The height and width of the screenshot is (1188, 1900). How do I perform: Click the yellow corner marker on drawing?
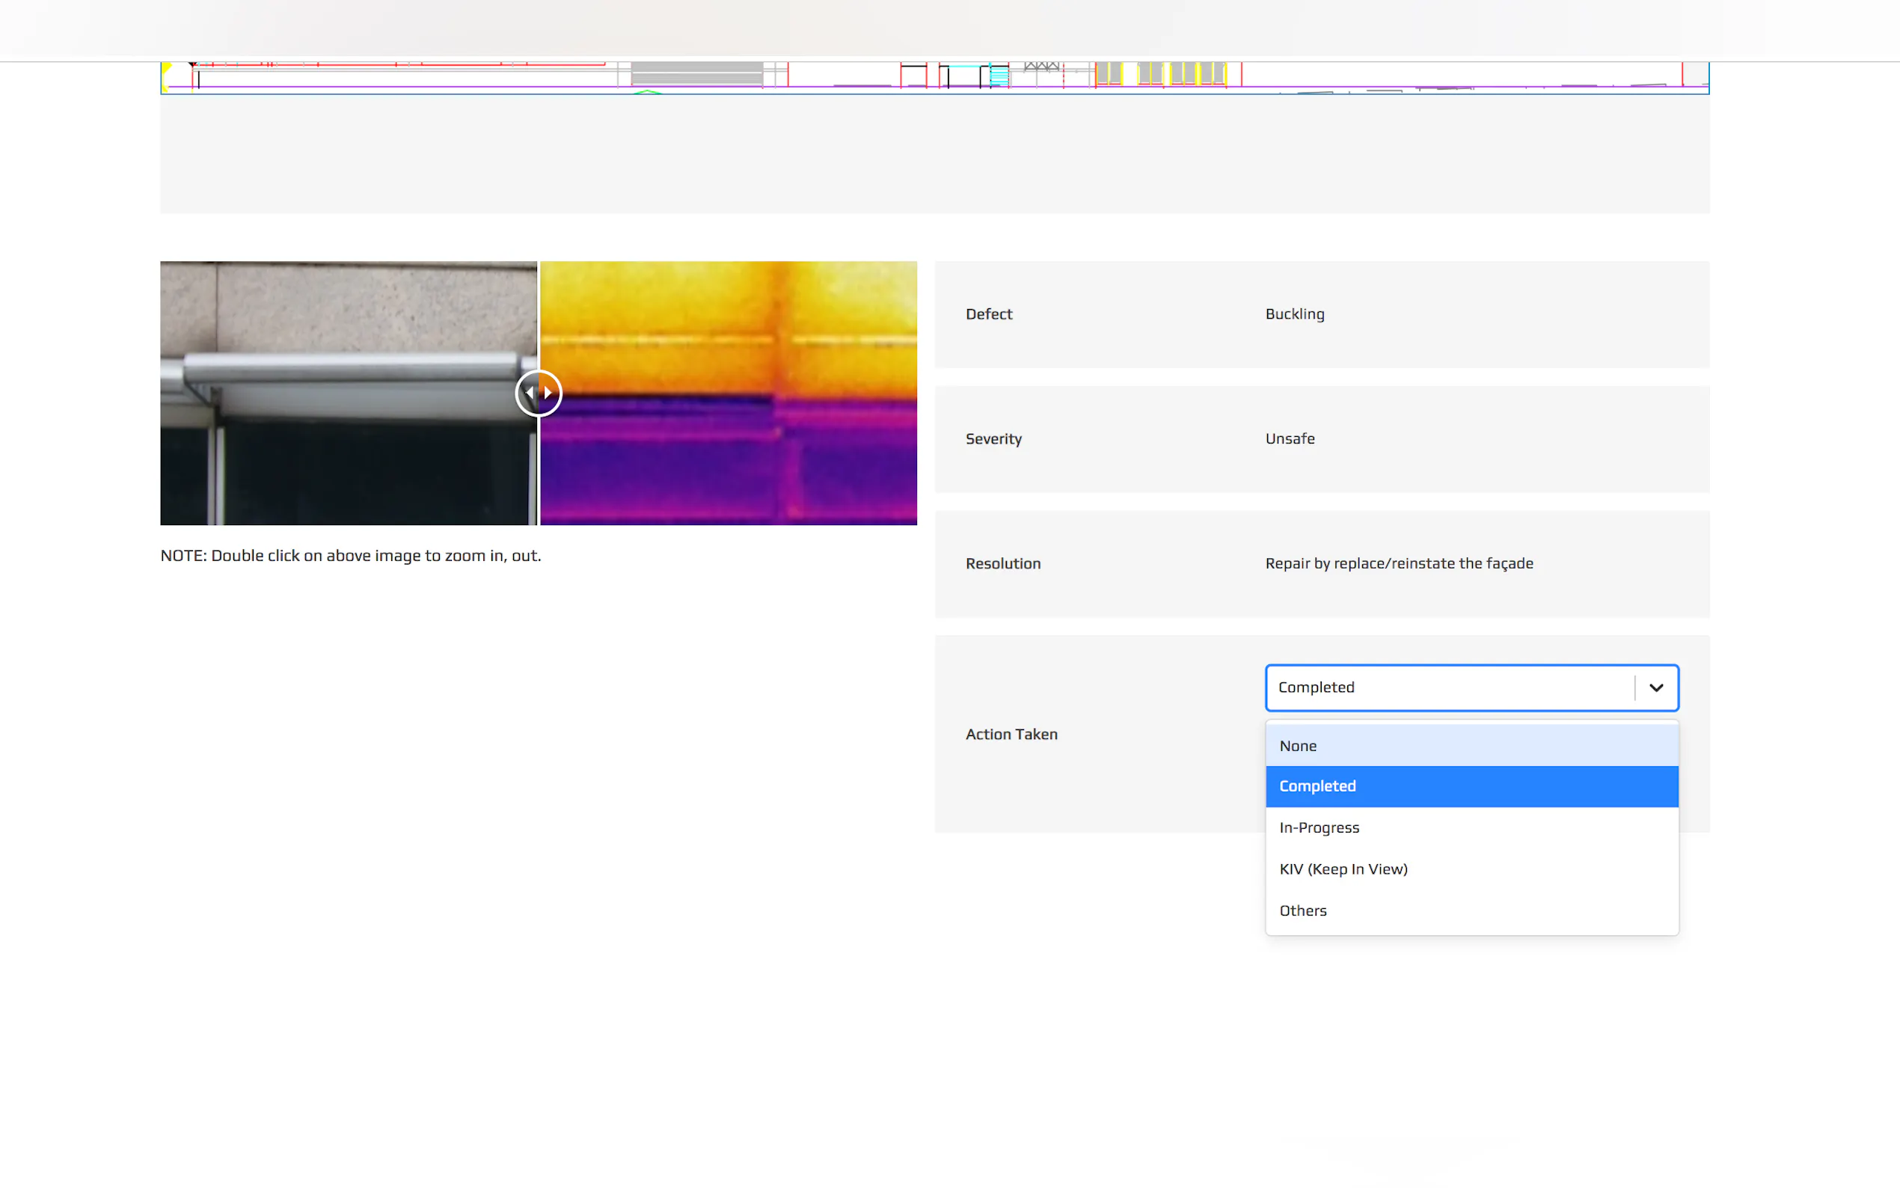point(166,68)
